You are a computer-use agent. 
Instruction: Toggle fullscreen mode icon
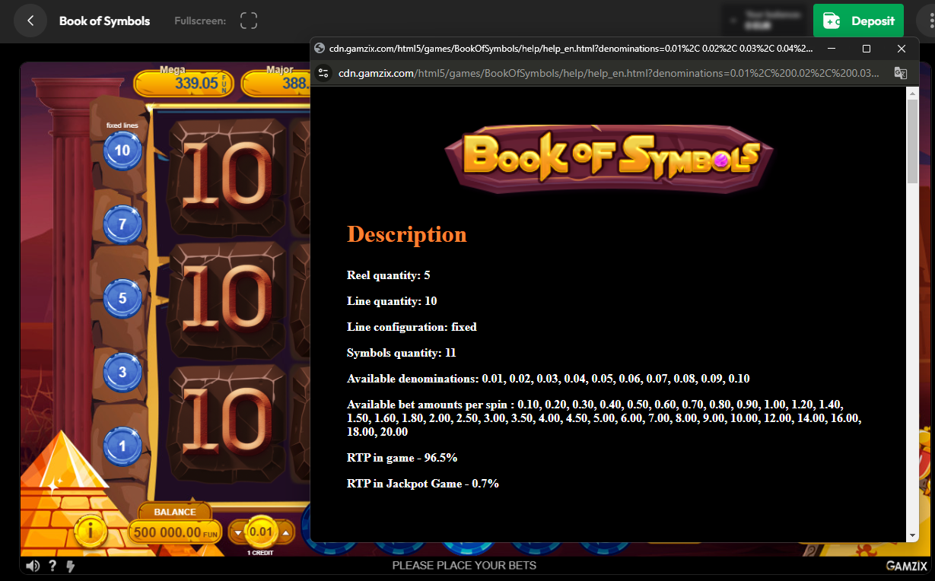point(249,21)
